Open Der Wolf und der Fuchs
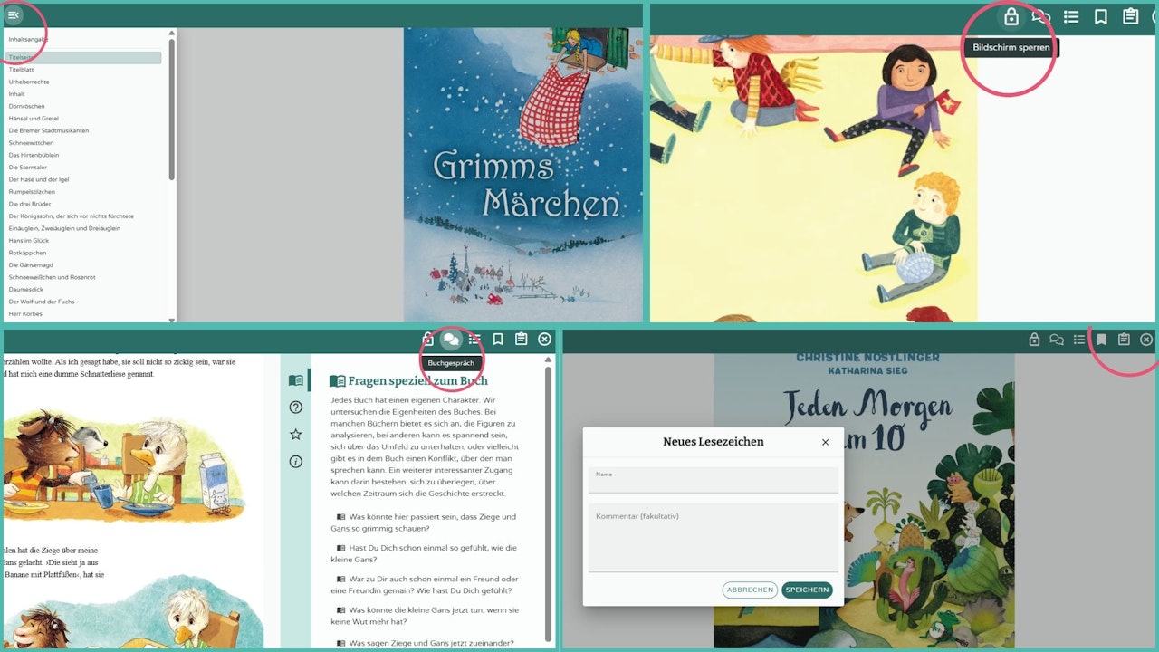Screen dimensions: 1159x652 [x=42, y=302]
